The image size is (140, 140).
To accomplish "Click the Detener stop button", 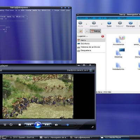I will coord(120,24).
